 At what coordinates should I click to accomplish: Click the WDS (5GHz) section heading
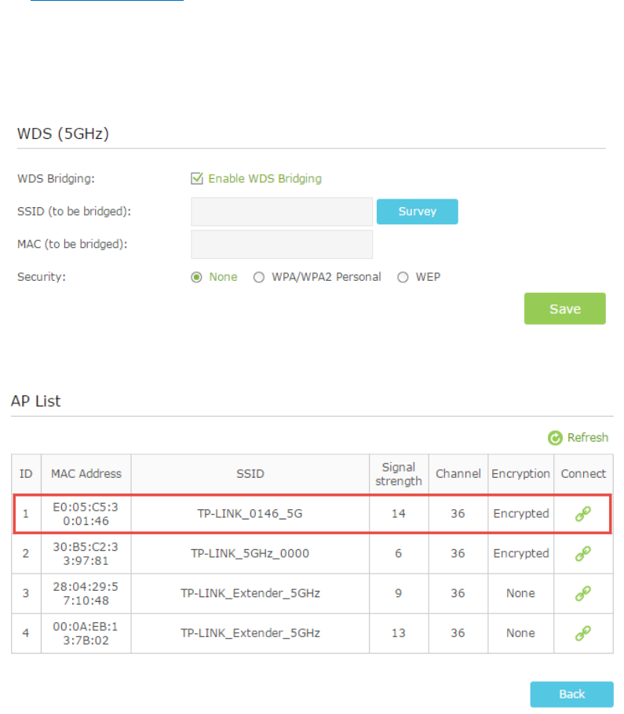pos(64,133)
